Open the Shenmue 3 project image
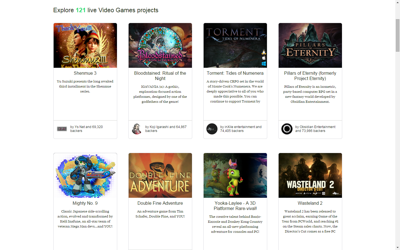Screen dimensions: 400x250 (x=85, y=45)
